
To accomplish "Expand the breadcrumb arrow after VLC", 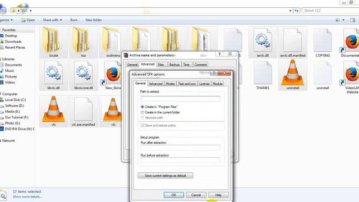I will 31,11.
